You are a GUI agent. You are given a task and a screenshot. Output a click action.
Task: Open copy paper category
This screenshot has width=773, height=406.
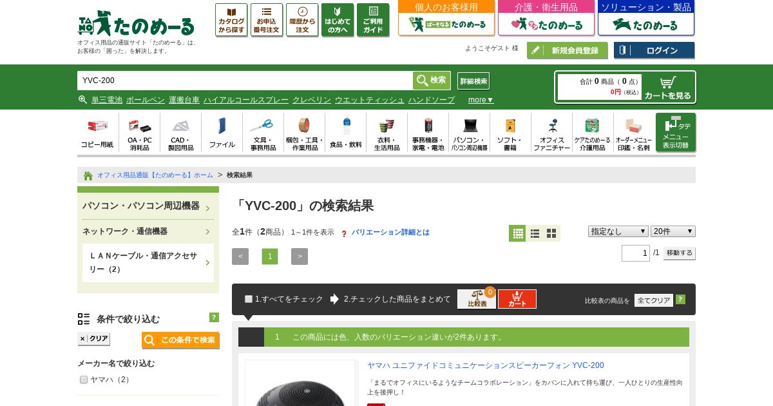click(x=97, y=133)
